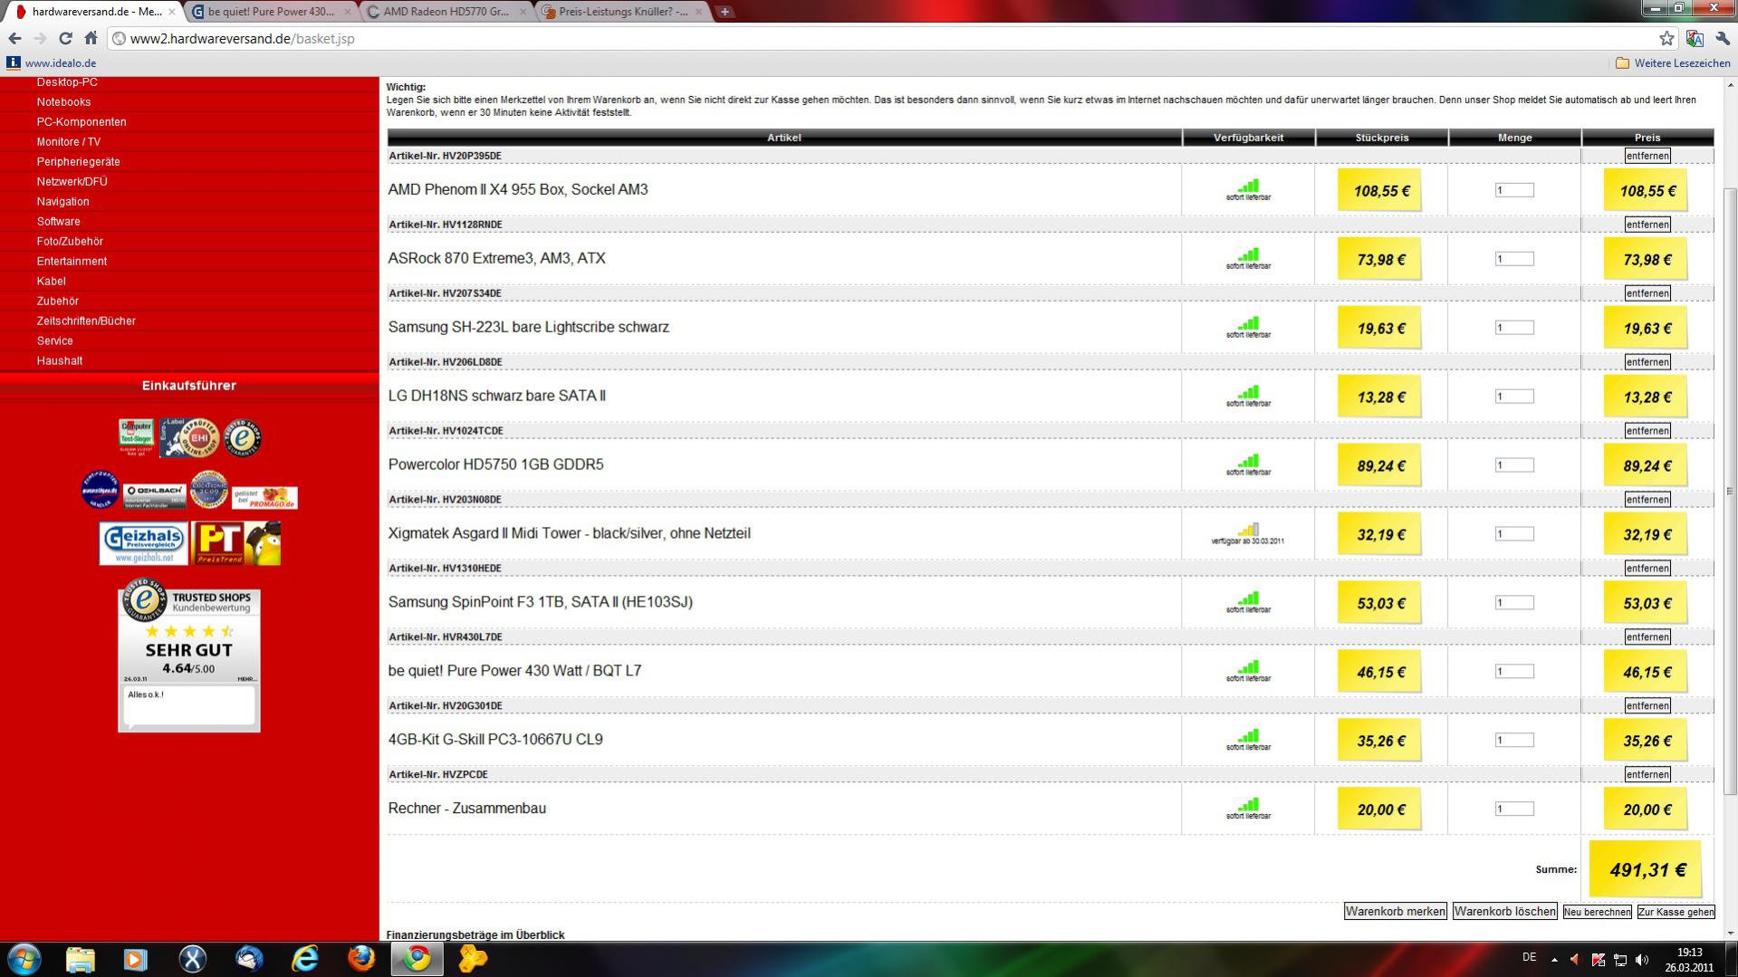Go to browser Home page

[91, 38]
